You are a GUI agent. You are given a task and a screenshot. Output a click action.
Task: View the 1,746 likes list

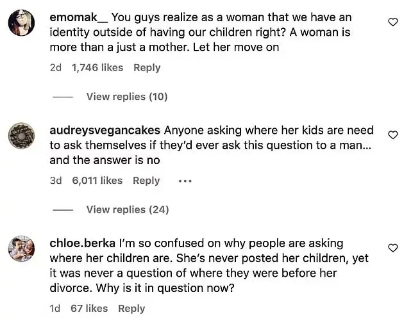(x=97, y=68)
